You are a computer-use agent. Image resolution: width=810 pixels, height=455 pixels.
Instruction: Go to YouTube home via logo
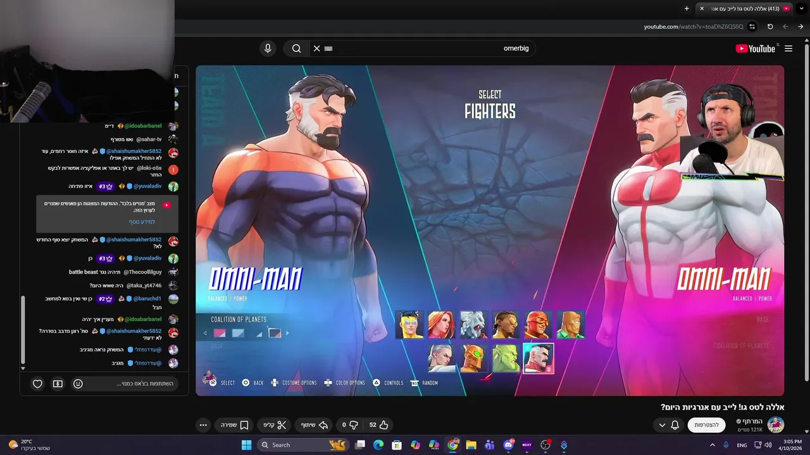[755, 49]
